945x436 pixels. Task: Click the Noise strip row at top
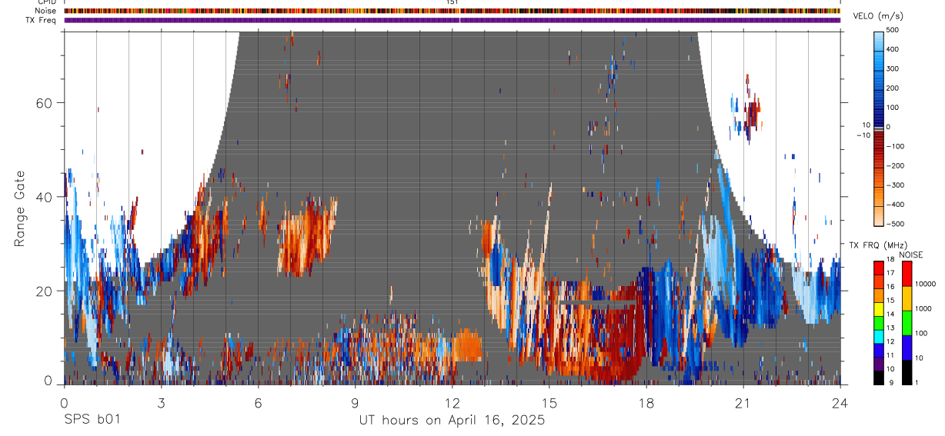452,11
